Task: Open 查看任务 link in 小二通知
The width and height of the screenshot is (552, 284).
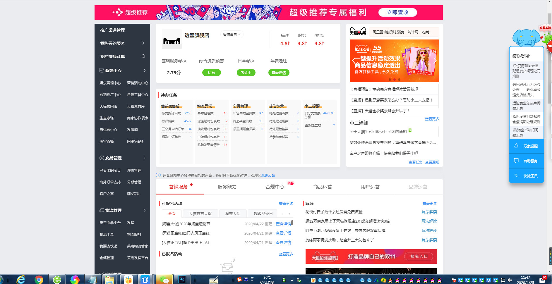Action: click(x=416, y=162)
